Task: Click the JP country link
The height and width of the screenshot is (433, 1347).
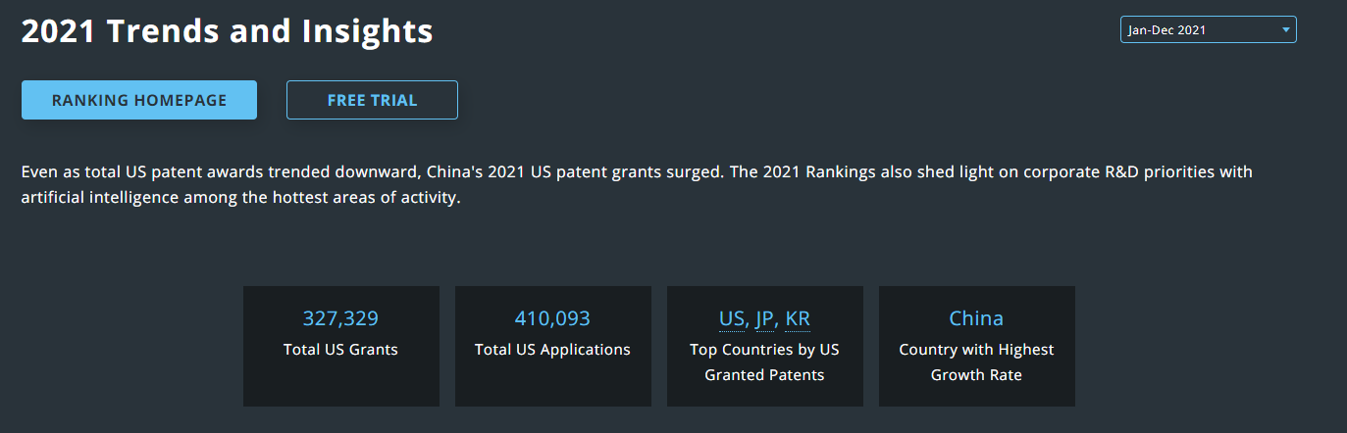Action: point(765,318)
